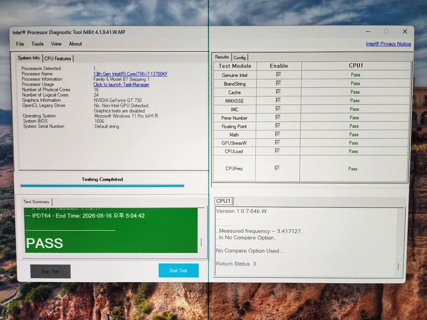The image size is (427, 320).
Task: Click the Test Module column header
Action: [x=235, y=66]
